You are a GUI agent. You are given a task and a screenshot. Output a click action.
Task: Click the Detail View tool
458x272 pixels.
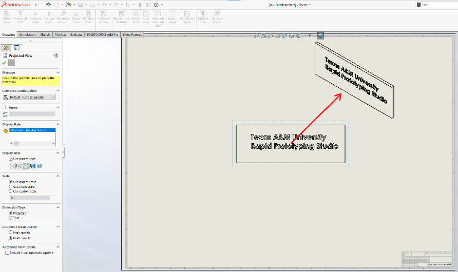point(76,18)
